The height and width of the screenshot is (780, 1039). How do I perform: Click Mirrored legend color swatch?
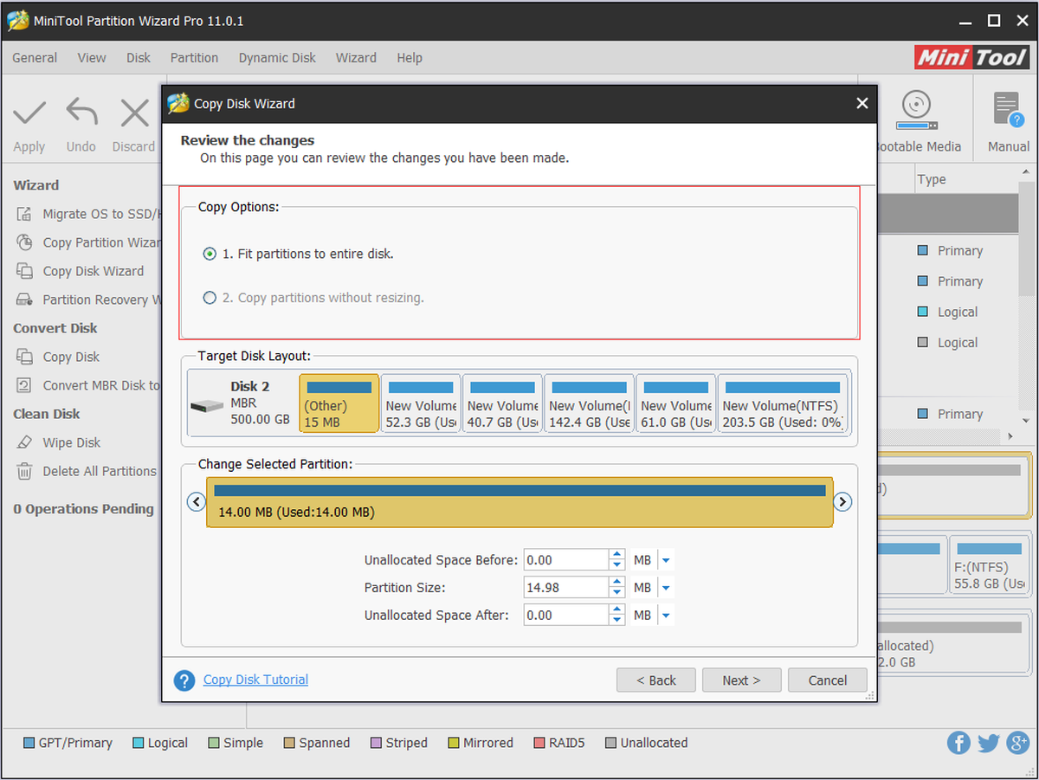(x=454, y=743)
